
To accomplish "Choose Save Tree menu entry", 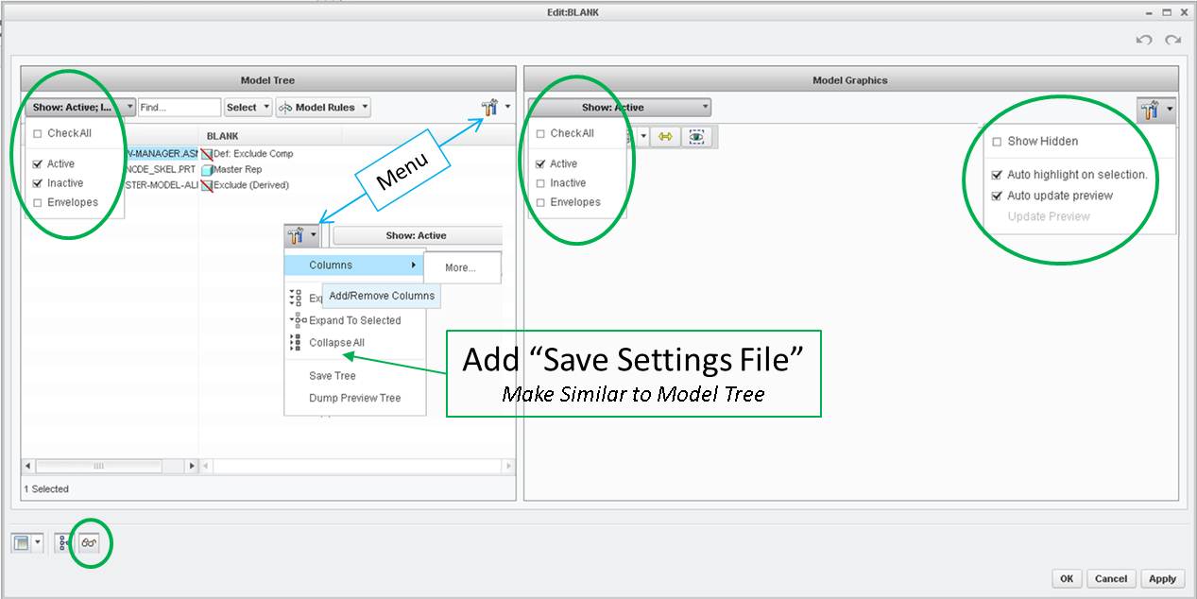I will [x=333, y=376].
